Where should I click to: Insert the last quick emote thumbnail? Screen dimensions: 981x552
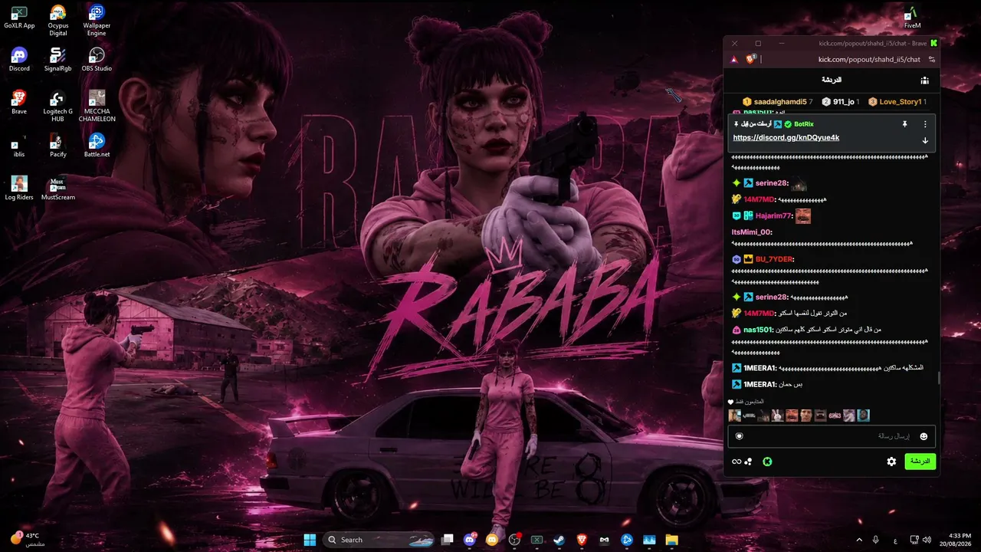[x=863, y=416]
